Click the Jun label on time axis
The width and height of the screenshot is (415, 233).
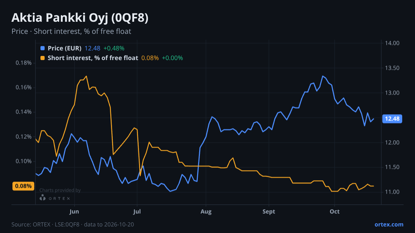tap(75, 211)
